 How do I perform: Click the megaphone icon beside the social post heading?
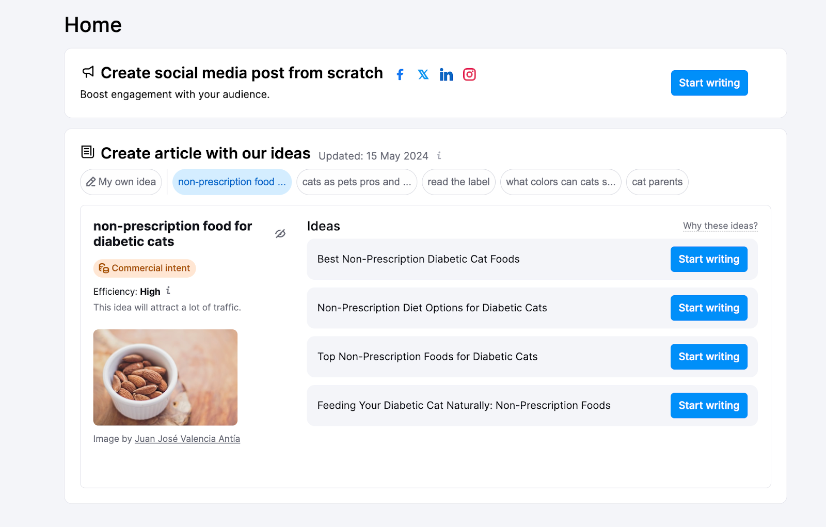pos(87,72)
